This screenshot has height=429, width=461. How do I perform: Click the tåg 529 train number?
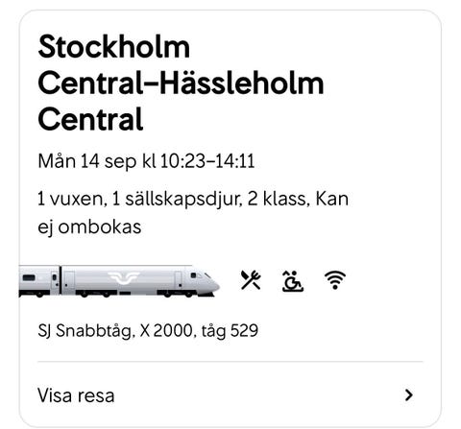[230, 331]
